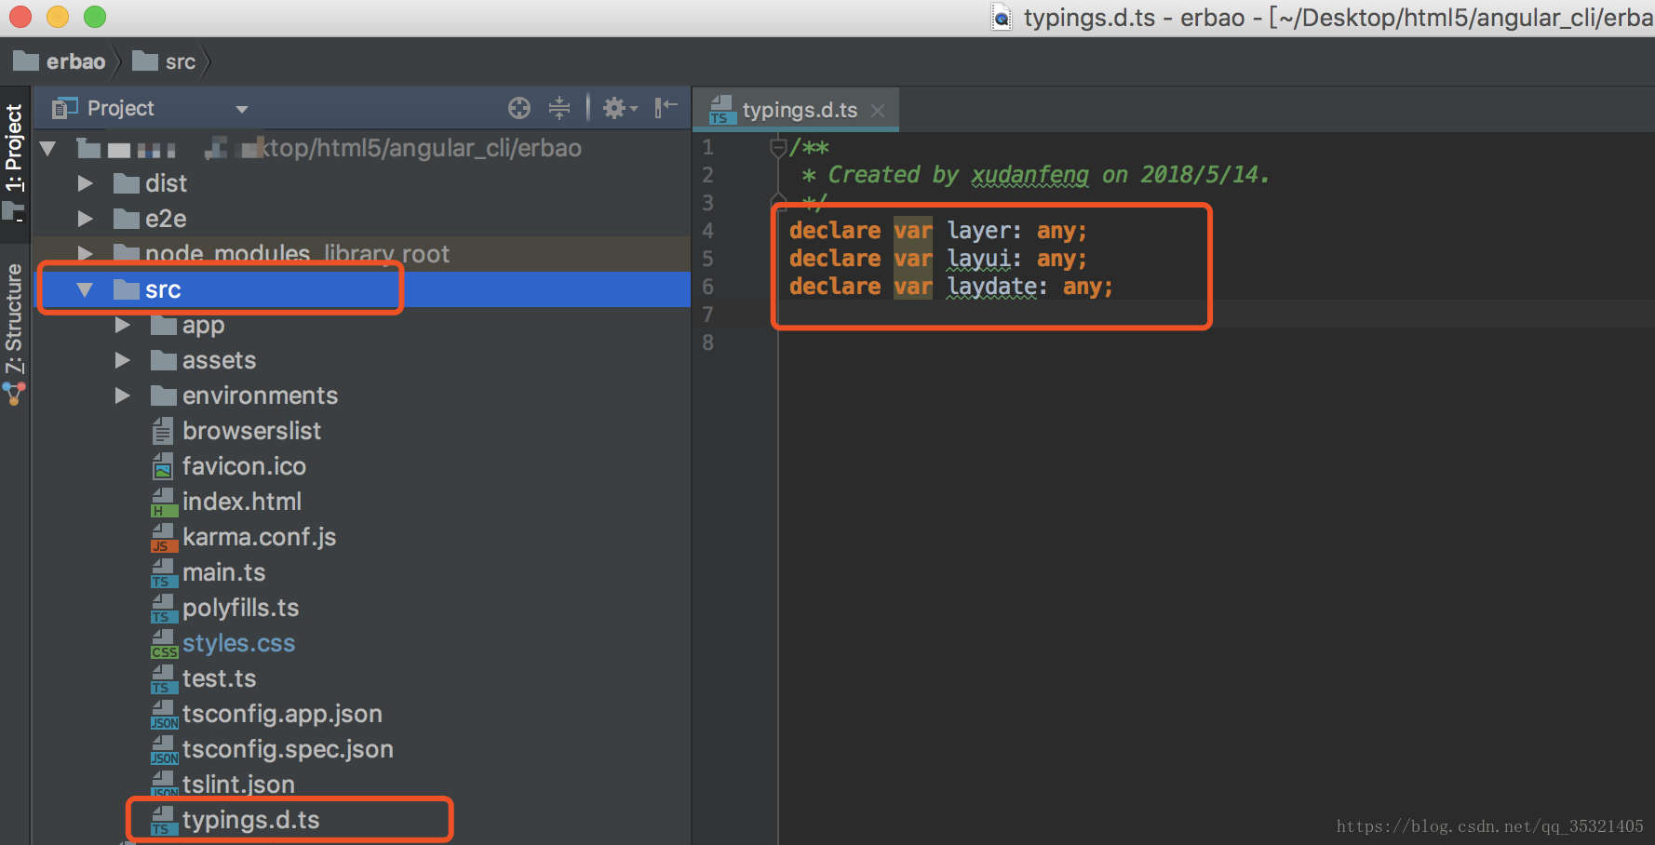Click the app folder icon
This screenshot has height=845, width=1655.
pyautogui.click(x=164, y=325)
